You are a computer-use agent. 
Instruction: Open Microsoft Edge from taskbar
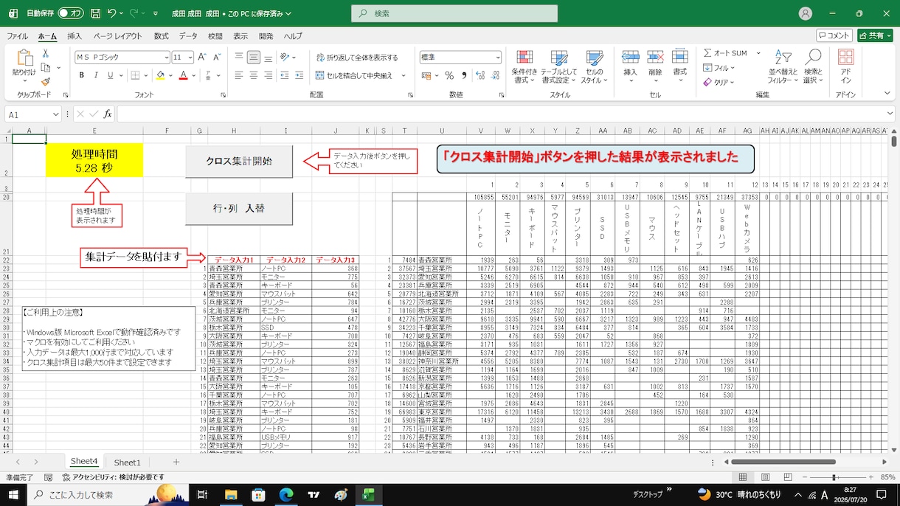pyautogui.click(x=285, y=495)
